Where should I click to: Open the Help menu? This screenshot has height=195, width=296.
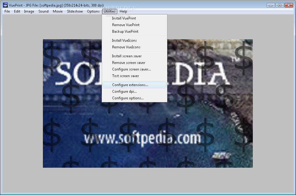click(123, 11)
